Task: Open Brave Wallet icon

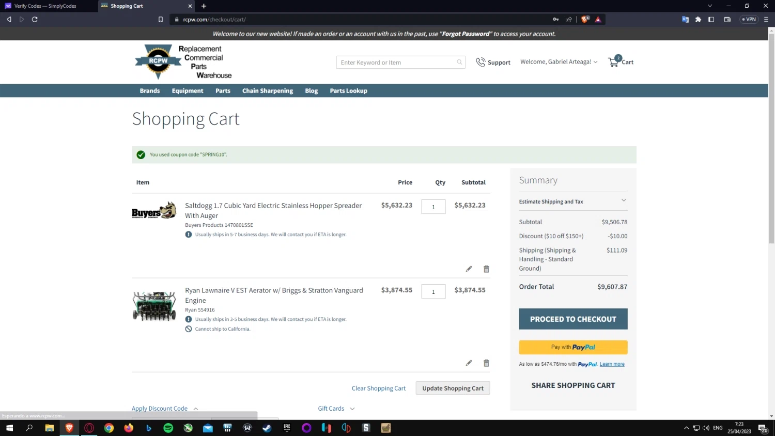Action: 727,19
